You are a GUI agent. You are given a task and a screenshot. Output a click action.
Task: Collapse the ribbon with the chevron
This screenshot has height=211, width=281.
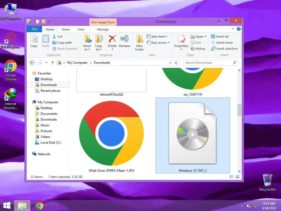pos(233,29)
